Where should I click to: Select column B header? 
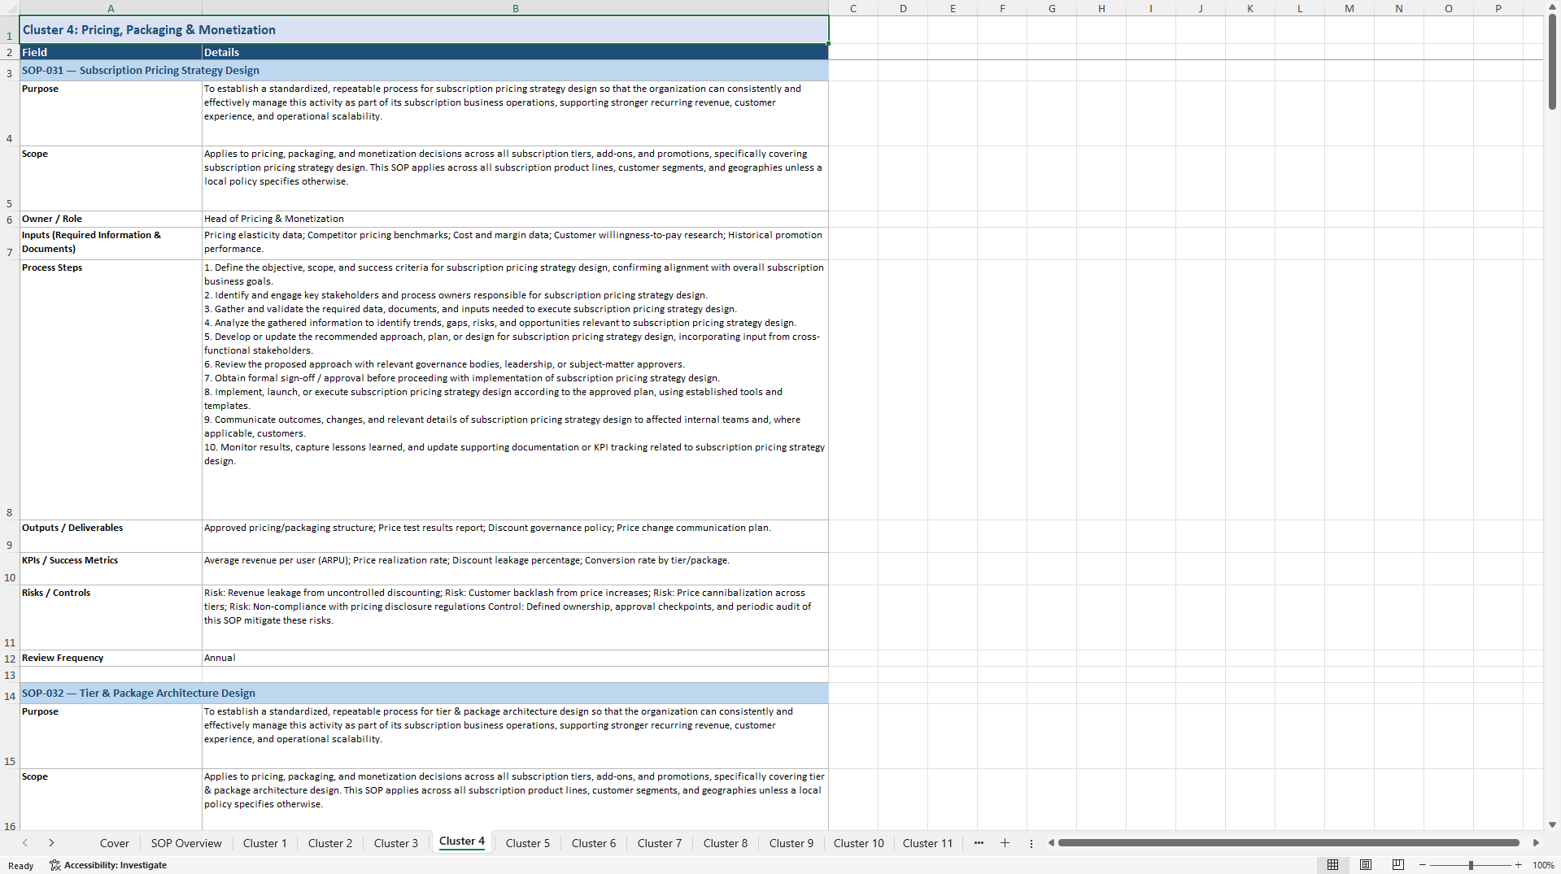click(x=515, y=8)
